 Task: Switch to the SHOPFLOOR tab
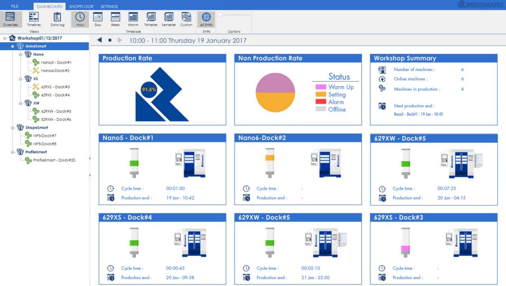[x=82, y=6]
